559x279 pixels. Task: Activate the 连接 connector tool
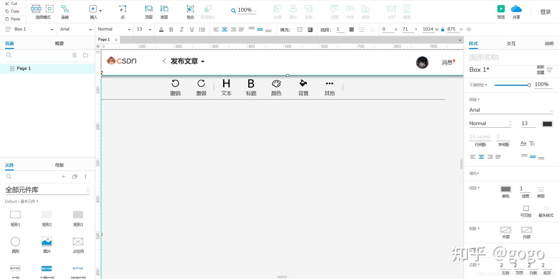[65, 9]
